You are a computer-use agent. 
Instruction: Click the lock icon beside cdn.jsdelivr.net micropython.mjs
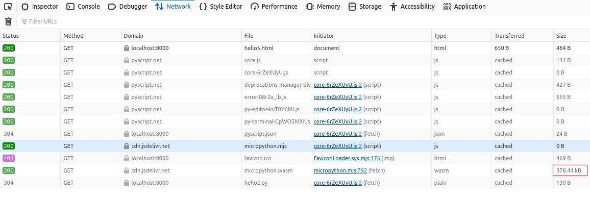click(127, 146)
